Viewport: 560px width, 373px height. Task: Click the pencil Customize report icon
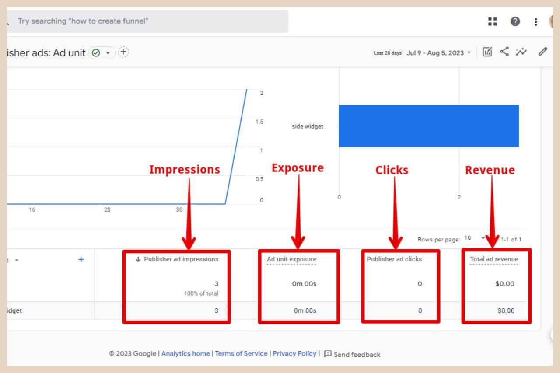[x=543, y=52]
